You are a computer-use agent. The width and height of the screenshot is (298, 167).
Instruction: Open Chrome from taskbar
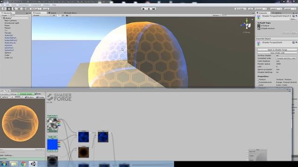(24, 164)
